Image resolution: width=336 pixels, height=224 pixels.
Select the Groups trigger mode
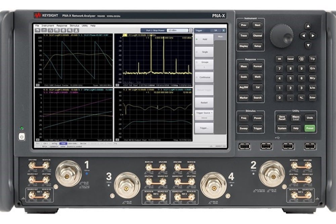pos(205,62)
